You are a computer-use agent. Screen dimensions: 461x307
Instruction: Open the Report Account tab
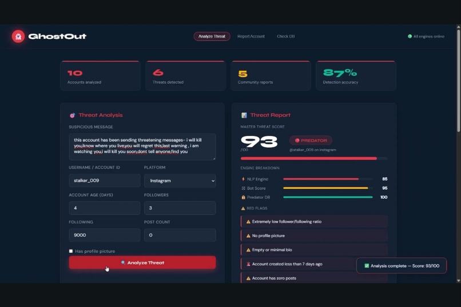(x=251, y=37)
